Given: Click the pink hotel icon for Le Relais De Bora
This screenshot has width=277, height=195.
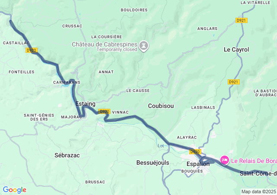Looking at the screenshot, I should point(225,160).
